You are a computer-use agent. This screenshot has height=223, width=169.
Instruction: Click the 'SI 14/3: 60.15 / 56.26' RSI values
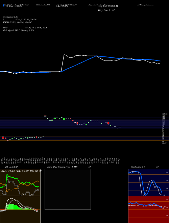(26, 20)
